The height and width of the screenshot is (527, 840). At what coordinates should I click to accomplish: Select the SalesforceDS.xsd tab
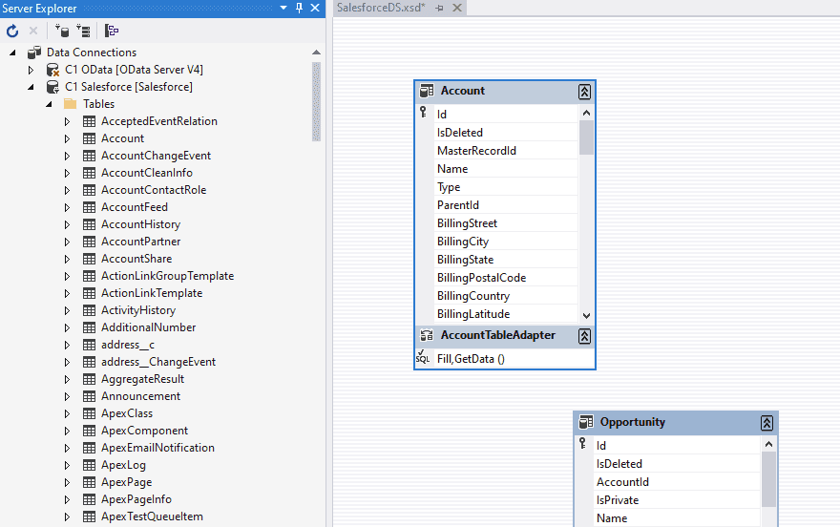pos(380,8)
